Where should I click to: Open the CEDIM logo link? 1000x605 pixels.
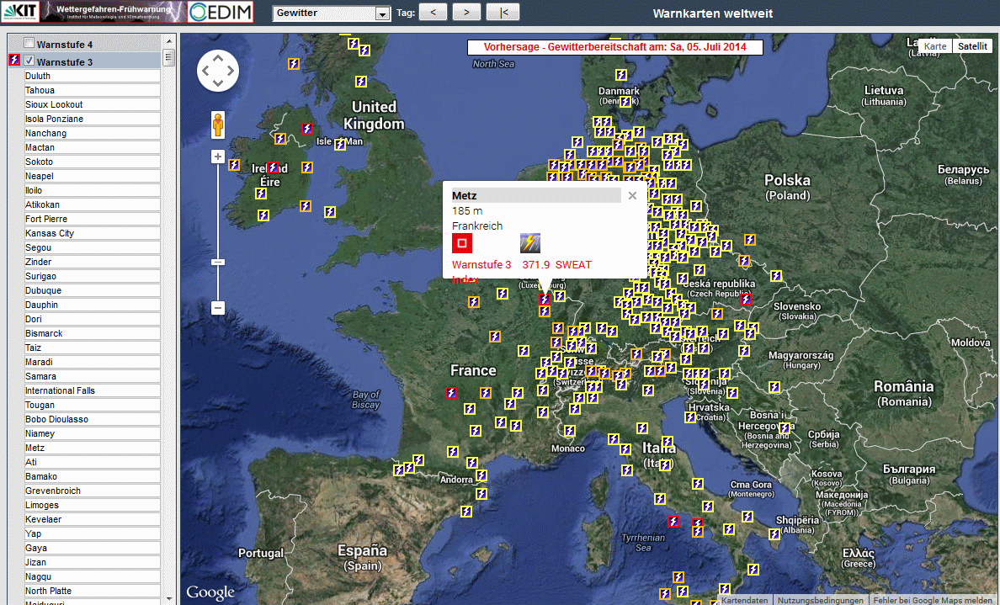pyautogui.click(x=221, y=12)
